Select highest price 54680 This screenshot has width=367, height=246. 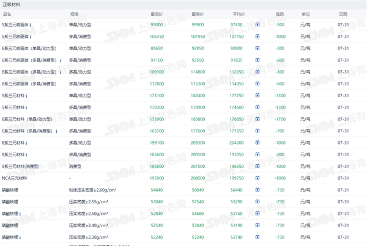198,214
